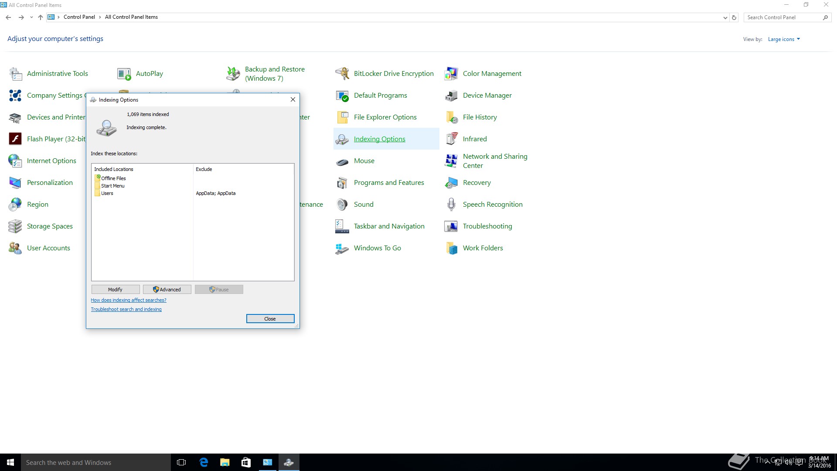This screenshot has width=837, height=471.
Task: Expand the address bar history dropdown
Action: (x=725, y=17)
